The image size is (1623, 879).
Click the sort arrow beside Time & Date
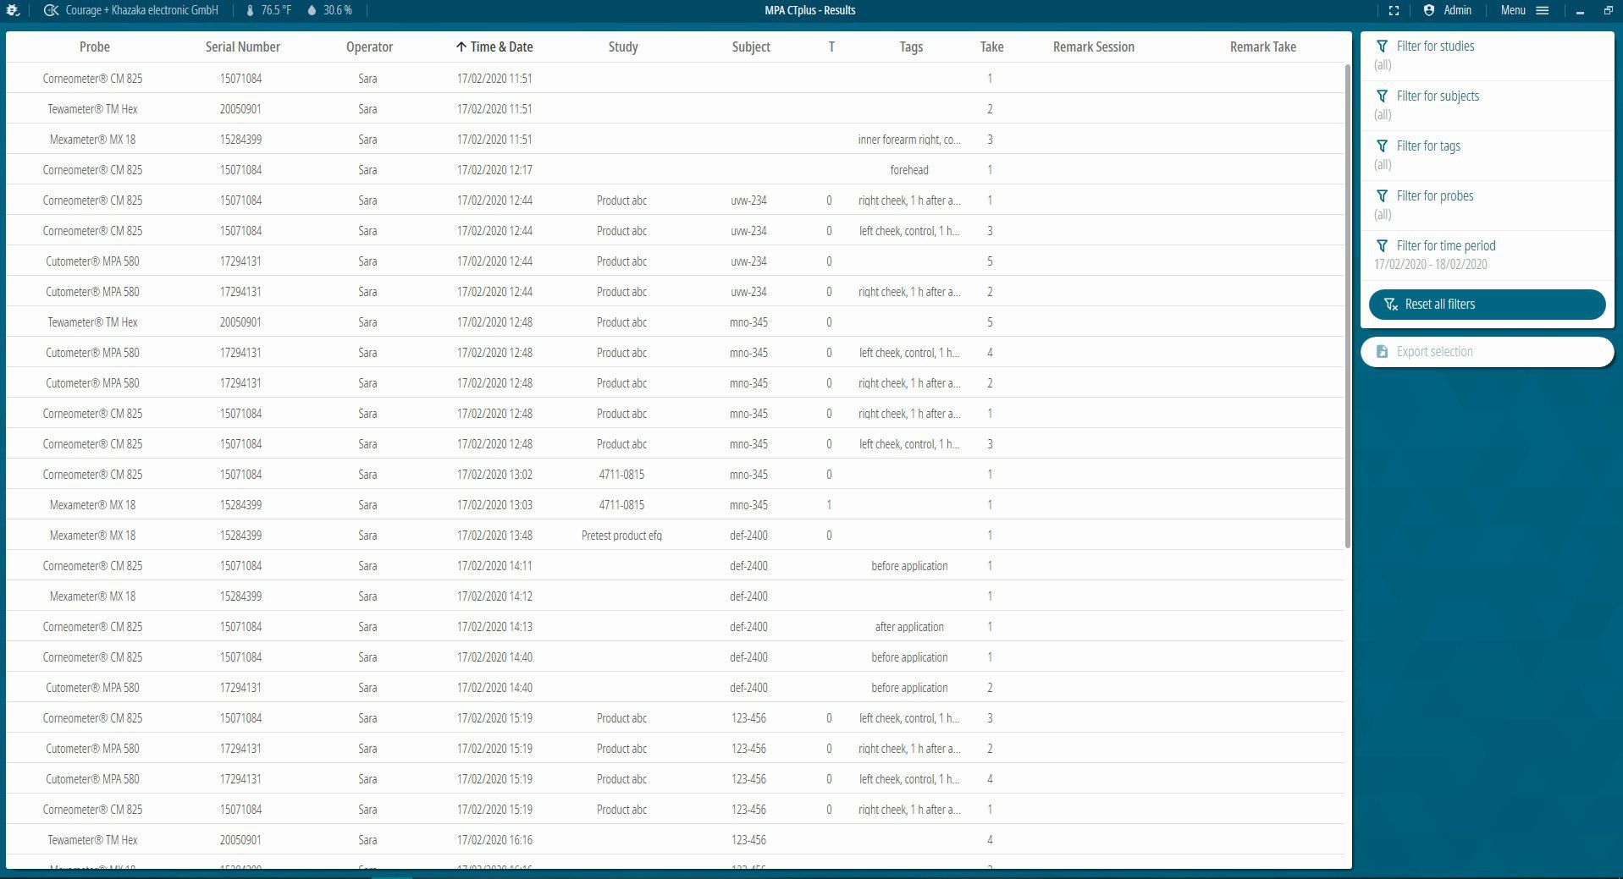click(x=461, y=47)
